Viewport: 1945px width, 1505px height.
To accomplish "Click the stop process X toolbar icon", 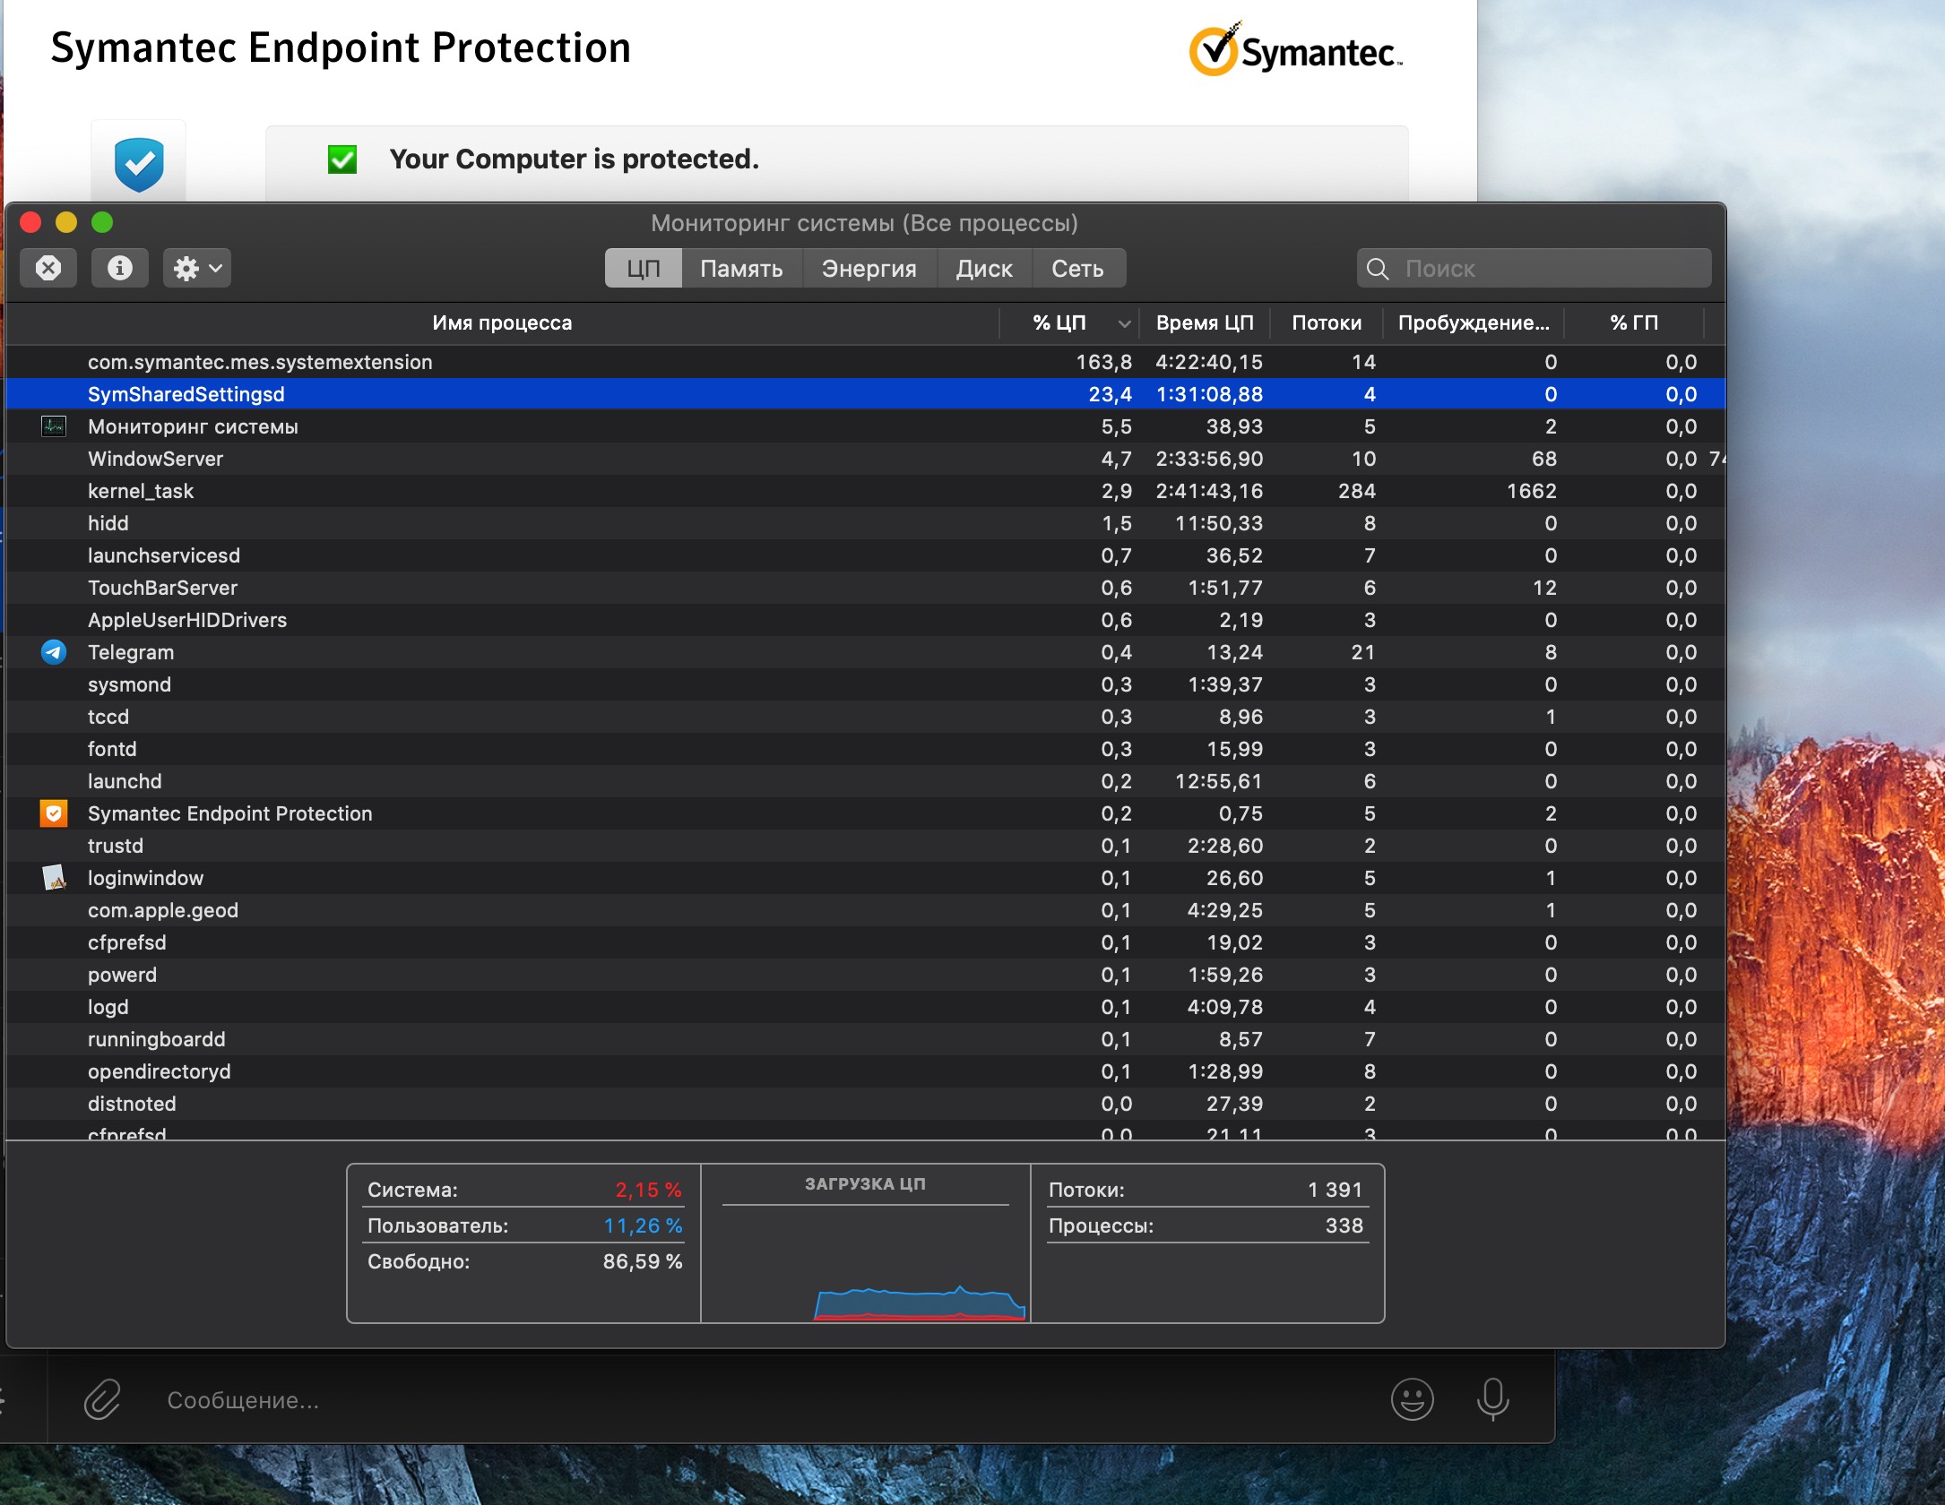I will tap(48, 268).
